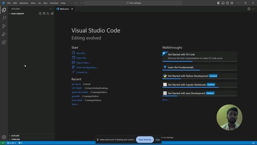Click the New Folder icon in Explorer
257x145 pixels.
44,14
